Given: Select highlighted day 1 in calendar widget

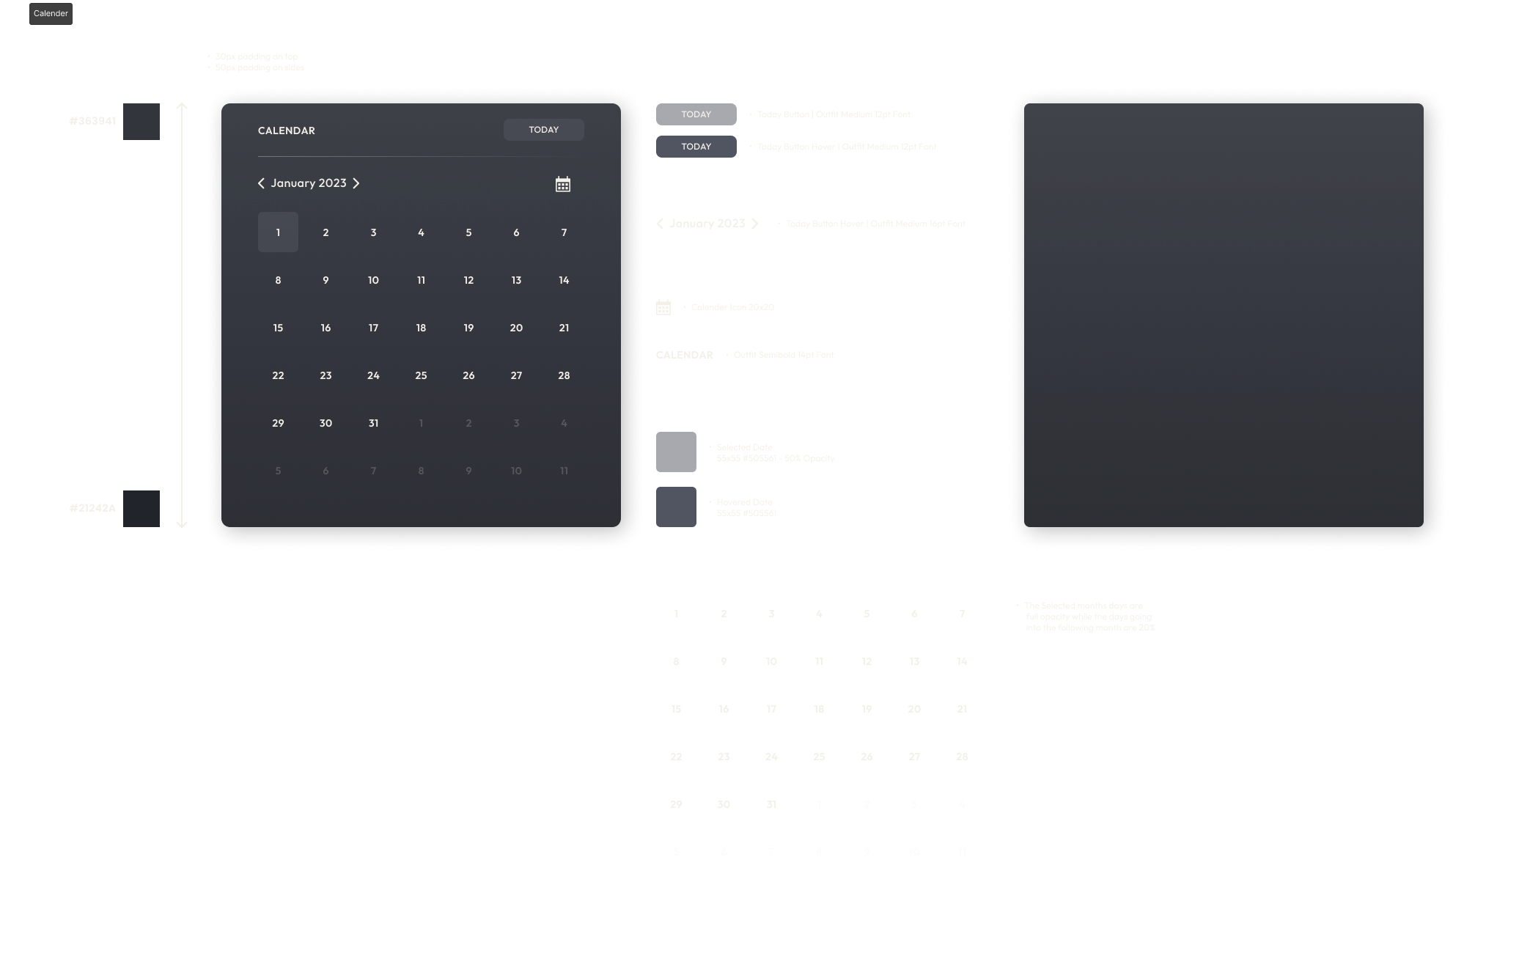Looking at the screenshot, I should click(x=278, y=232).
